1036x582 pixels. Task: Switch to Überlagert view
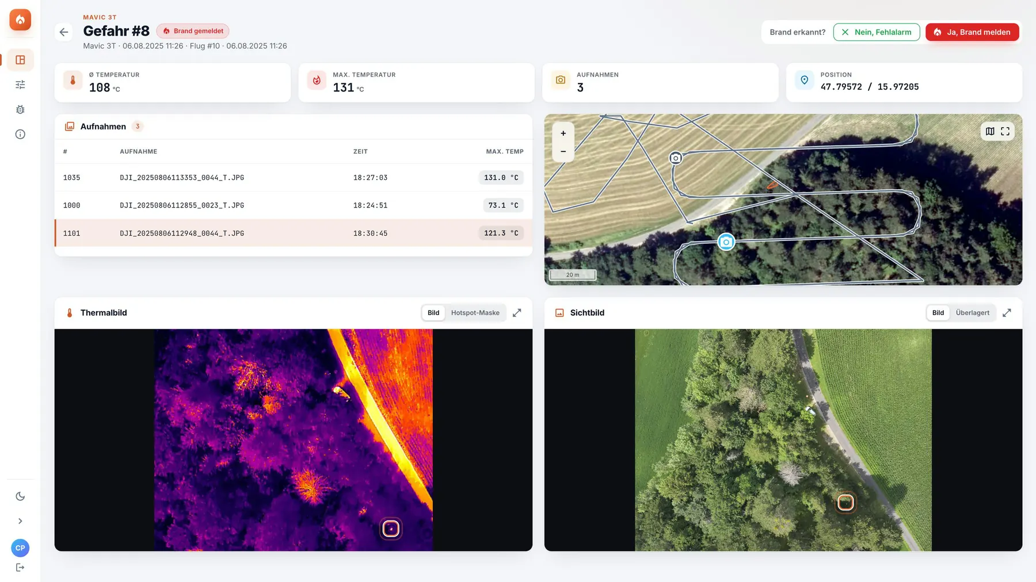click(x=973, y=313)
